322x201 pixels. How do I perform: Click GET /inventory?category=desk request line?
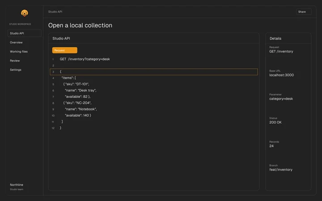pos(85,59)
